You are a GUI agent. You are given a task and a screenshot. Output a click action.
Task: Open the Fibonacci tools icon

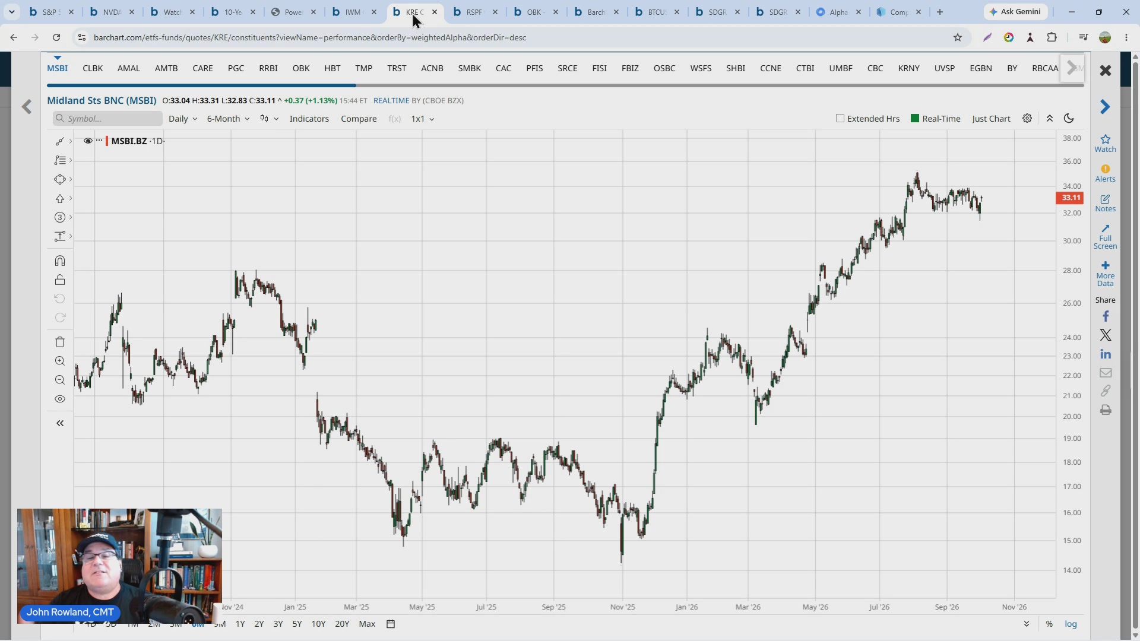tap(59, 160)
